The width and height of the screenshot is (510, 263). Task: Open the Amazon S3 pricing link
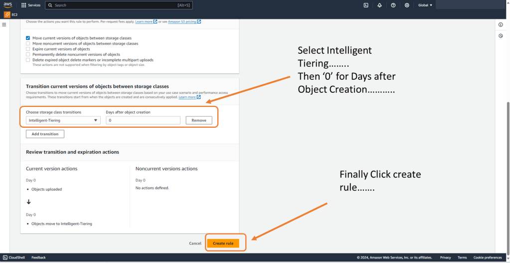click(x=184, y=21)
